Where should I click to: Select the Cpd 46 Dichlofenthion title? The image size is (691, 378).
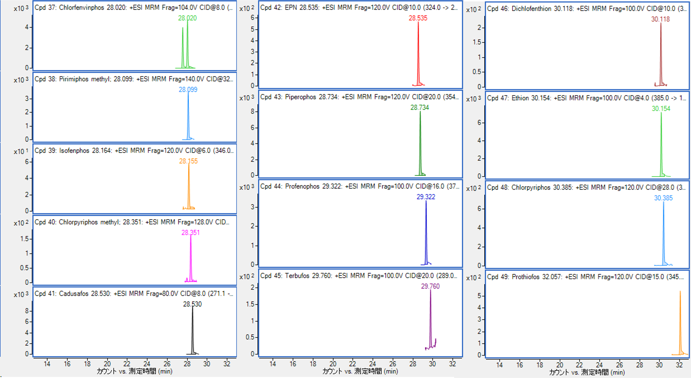(587, 9)
